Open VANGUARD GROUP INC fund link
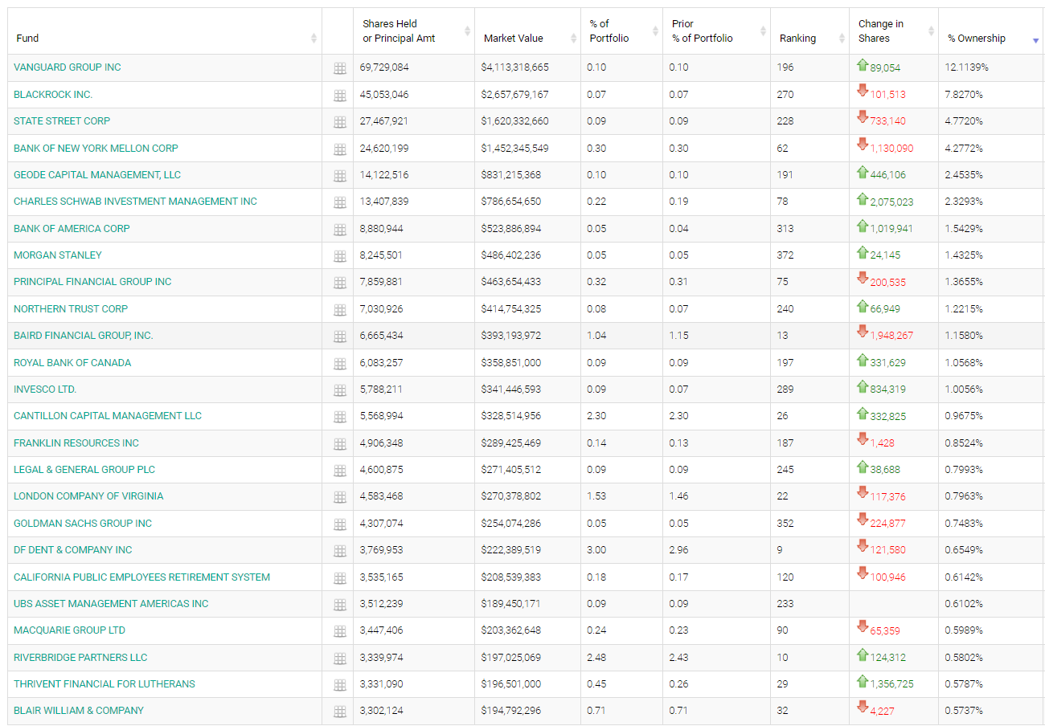The image size is (1045, 726). 68,67
